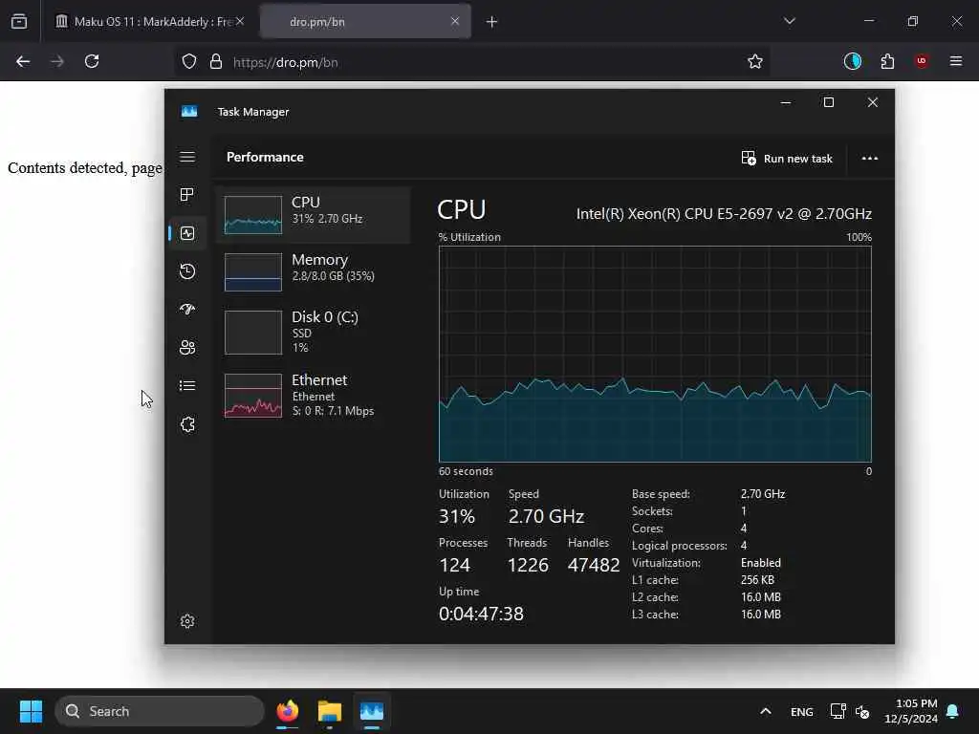Click the ENG language indicator
Viewport: 979px width, 734px height.
pos(802,711)
